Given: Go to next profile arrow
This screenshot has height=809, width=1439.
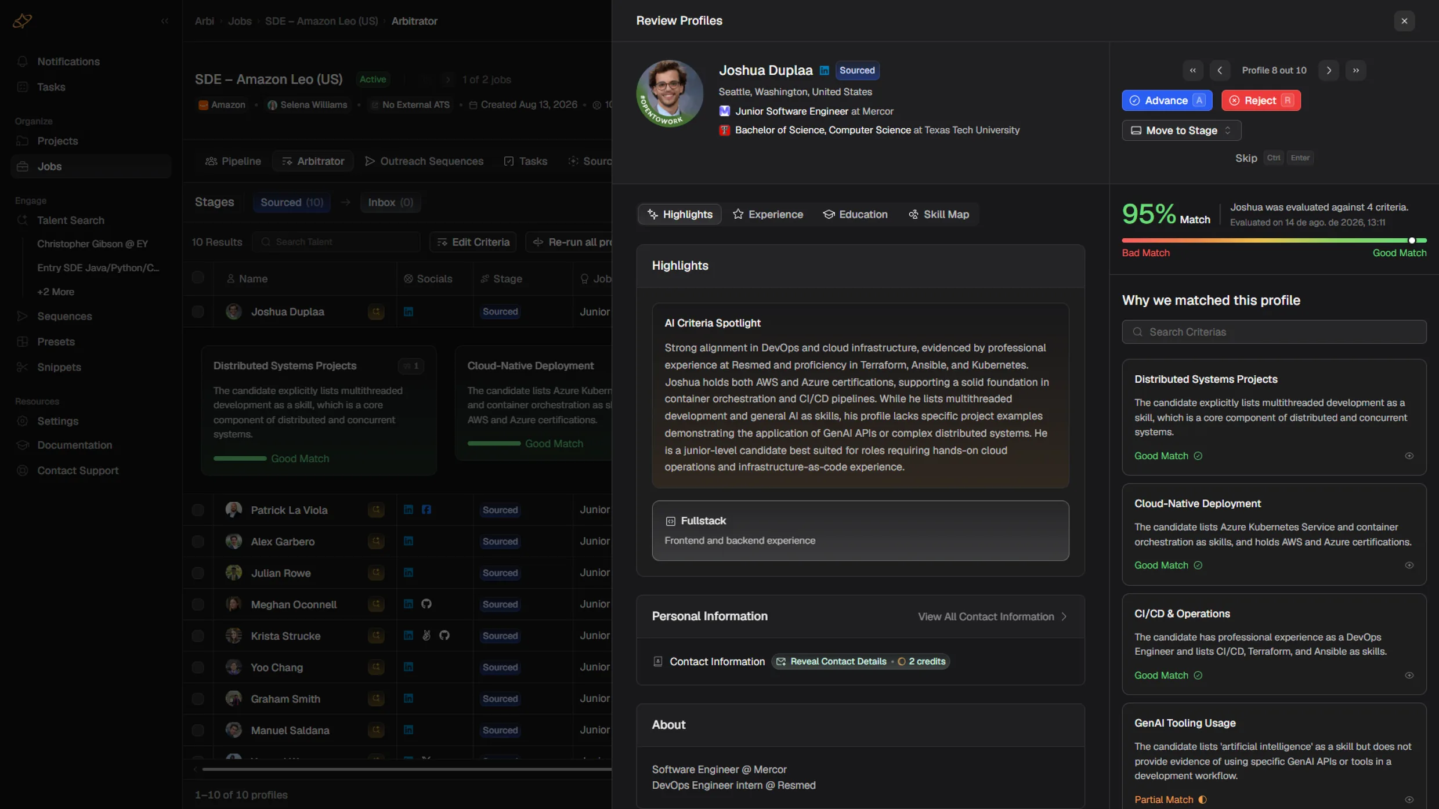Looking at the screenshot, I should click(1328, 70).
